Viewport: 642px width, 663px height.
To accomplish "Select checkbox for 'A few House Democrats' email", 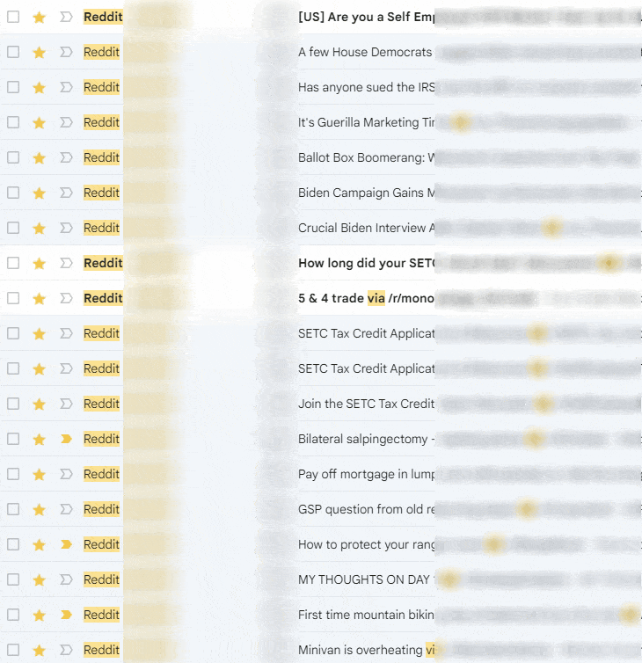I will coord(13,52).
